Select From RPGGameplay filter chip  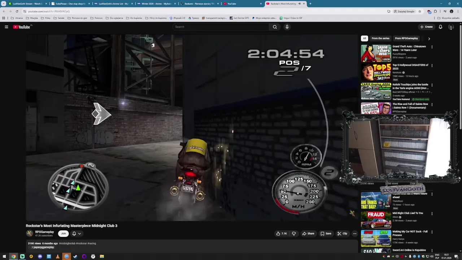406,38
